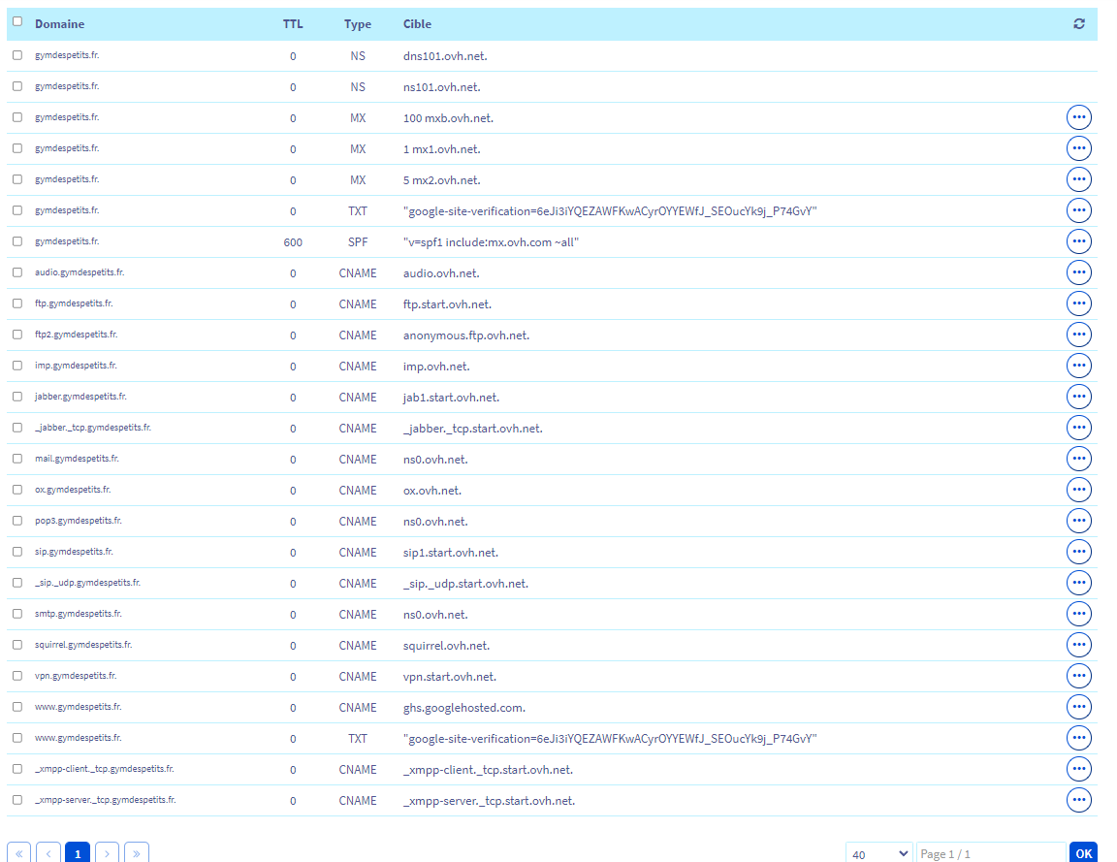Select the imp.gymdespetits.fr row checkbox
1117x862 pixels.
coord(17,366)
